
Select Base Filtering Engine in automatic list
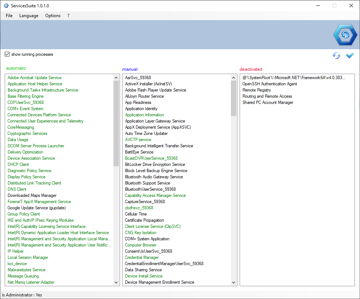(x=26, y=96)
